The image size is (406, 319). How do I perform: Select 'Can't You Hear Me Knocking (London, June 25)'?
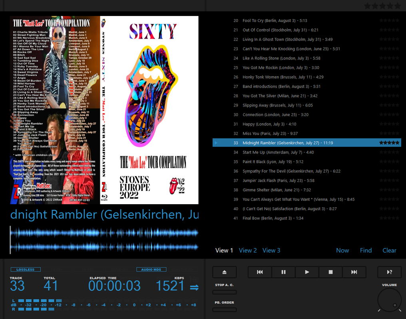click(306, 49)
